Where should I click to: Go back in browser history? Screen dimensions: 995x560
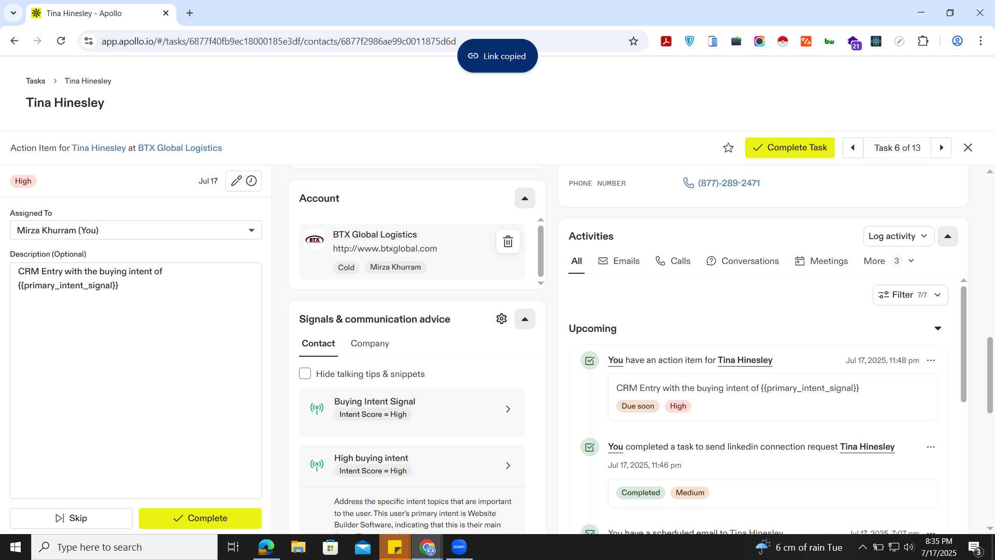click(15, 41)
